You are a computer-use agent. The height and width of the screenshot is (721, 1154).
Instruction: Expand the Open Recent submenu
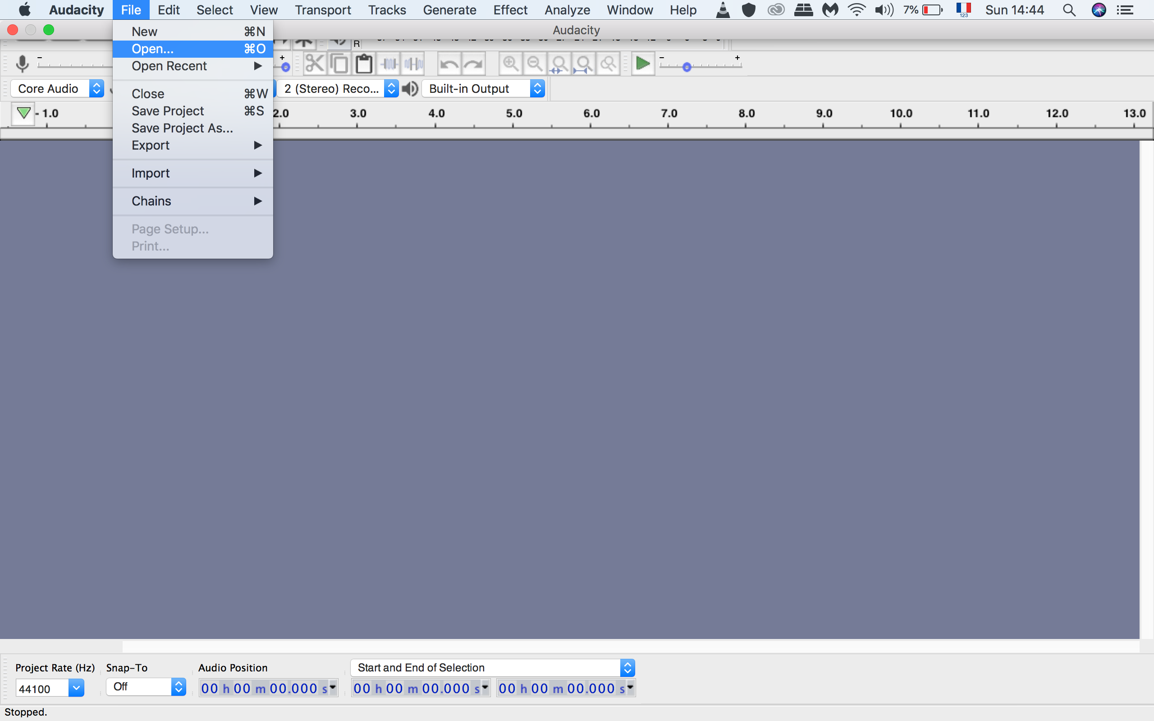point(192,66)
